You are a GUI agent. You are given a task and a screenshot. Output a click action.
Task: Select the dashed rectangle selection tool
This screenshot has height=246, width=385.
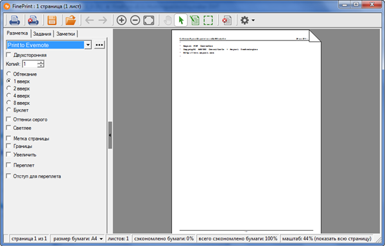[208, 20]
